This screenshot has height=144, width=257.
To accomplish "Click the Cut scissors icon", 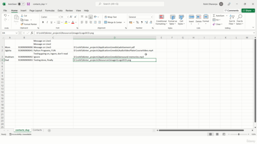I will click(x=22, y=16).
